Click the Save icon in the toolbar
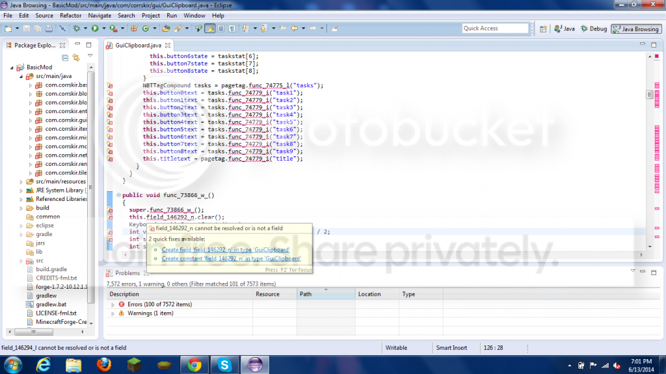Image resolution: width=666 pixels, height=374 pixels. coord(27,29)
